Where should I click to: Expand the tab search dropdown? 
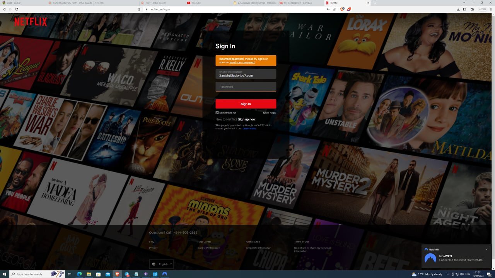463,3
